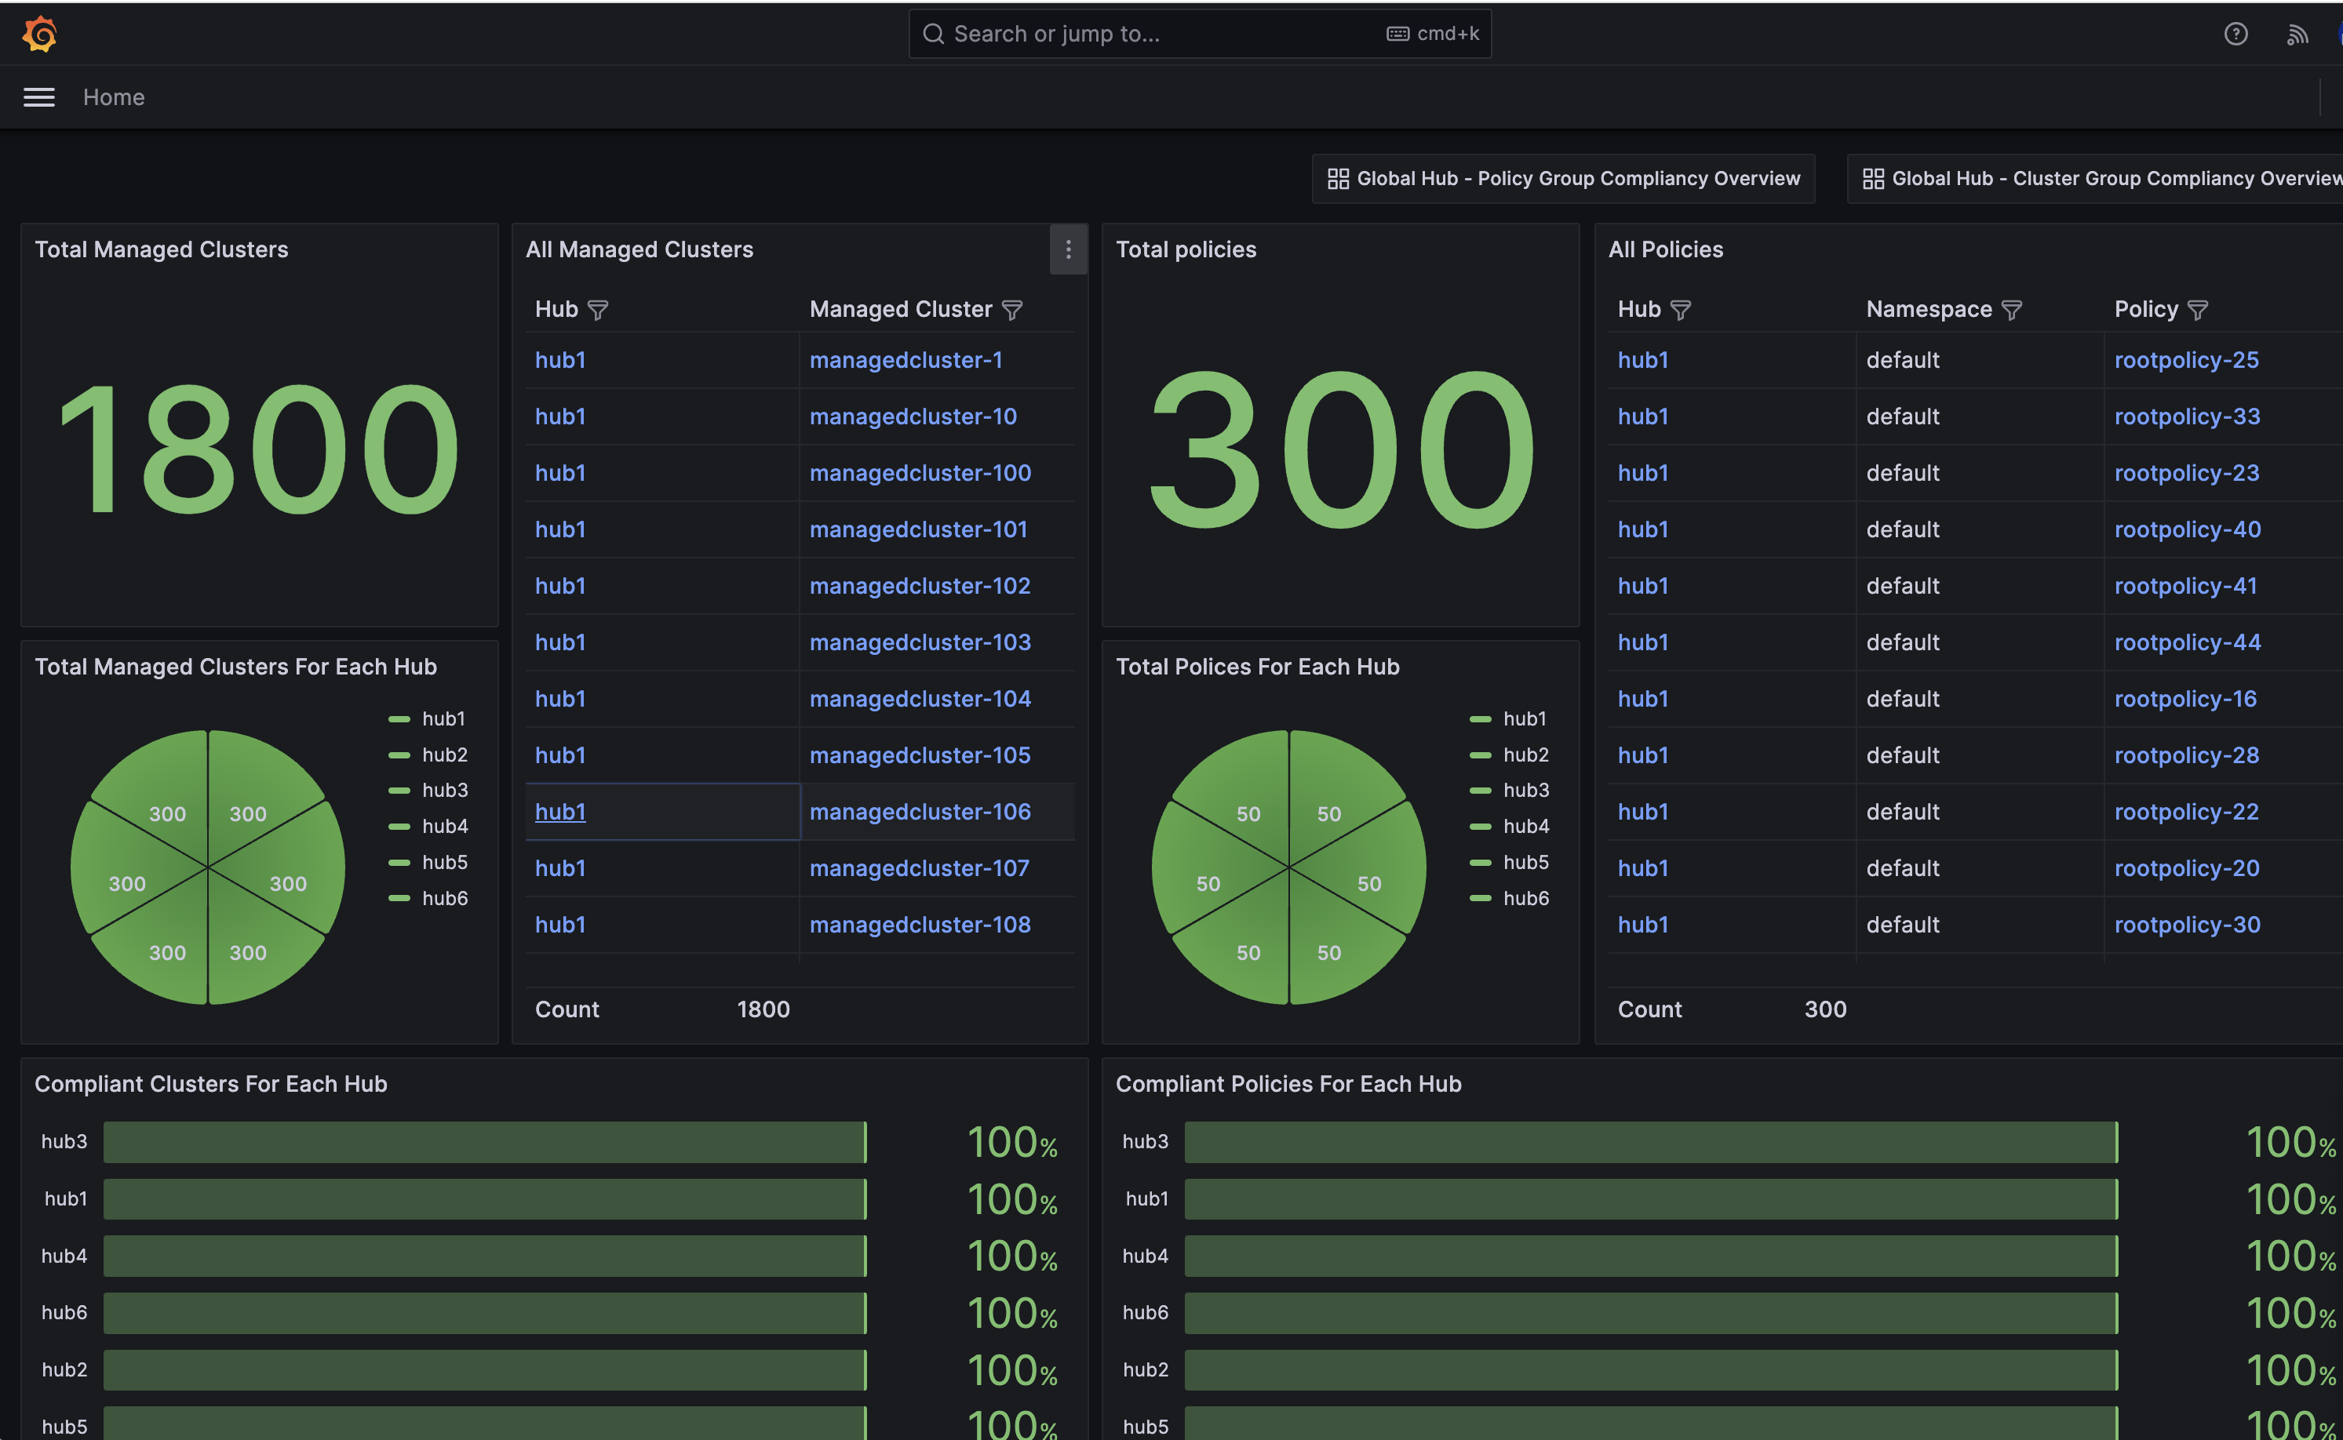Screen dimensions: 2343x1440
Task: Open the hamburger navigation menu
Action: [39, 97]
